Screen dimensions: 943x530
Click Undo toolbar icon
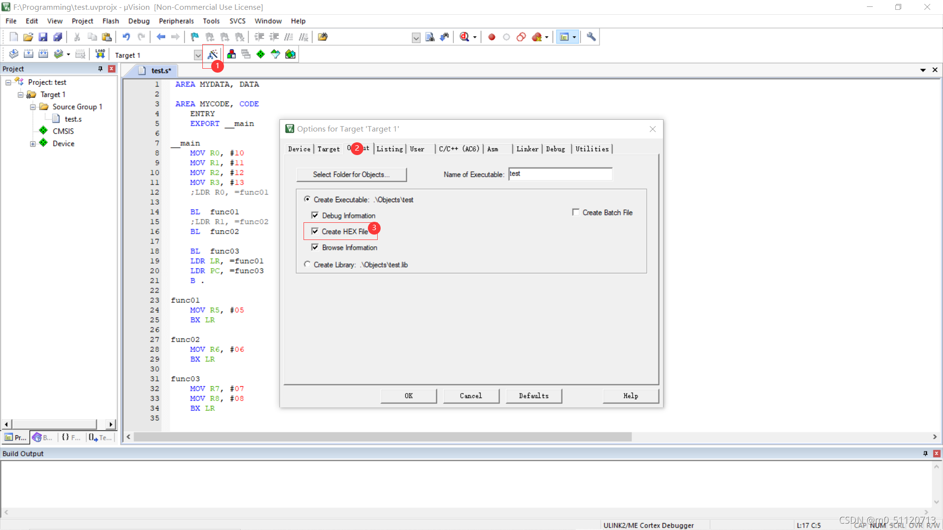tap(126, 37)
